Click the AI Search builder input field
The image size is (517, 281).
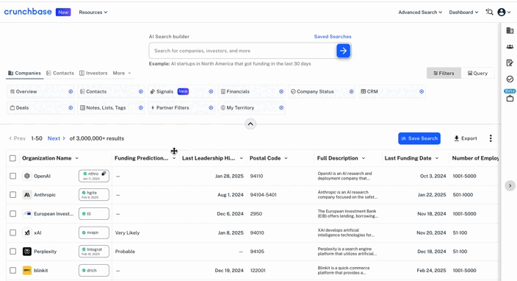243,51
